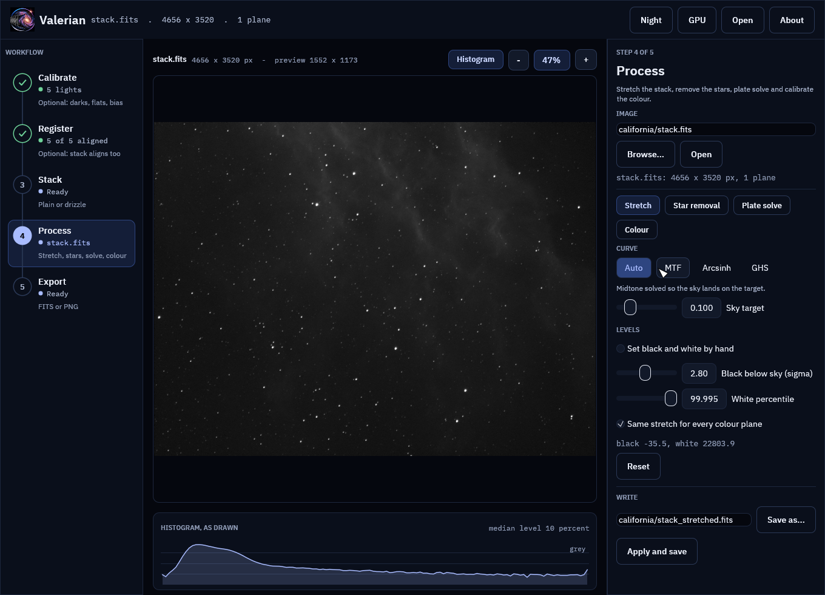Screen dimensions: 825x595
Task: Click Browse... to pick an image
Action: [645, 154]
